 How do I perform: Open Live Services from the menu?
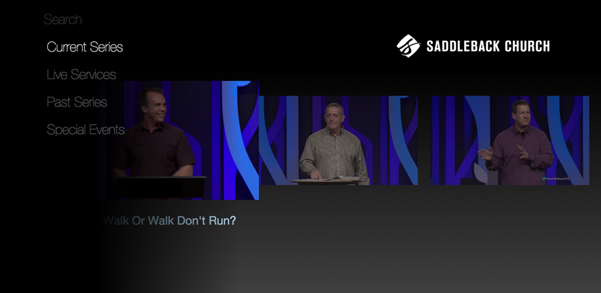(81, 74)
